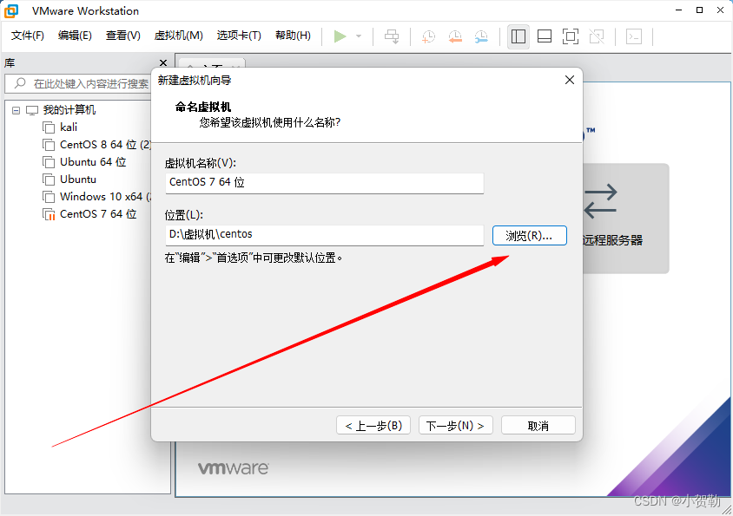Click the VMware Workstation title bar logo
Image resolution: width=733 pixels, height=516 pixels.
[11, 10]
